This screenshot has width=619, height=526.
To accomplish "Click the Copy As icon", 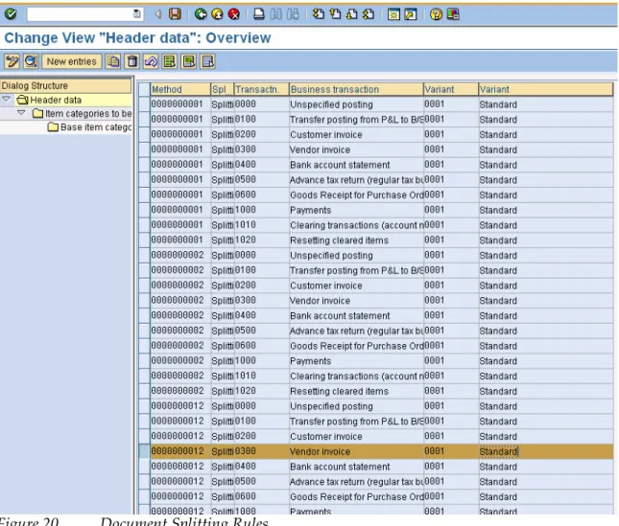I will 113,61.
